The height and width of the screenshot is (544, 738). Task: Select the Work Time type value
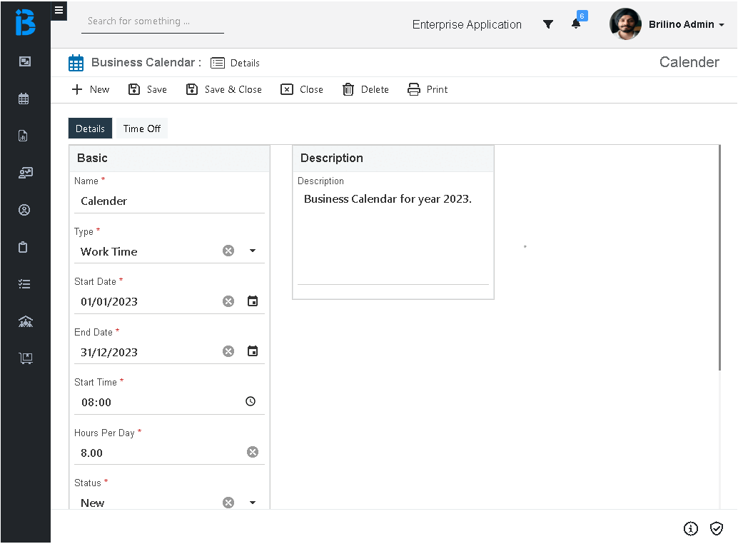[109, 252]
